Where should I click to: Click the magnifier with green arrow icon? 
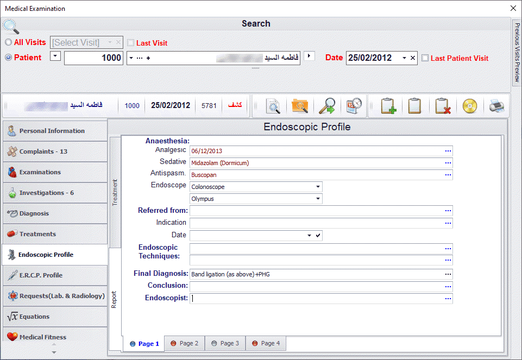tap(326, 106)
